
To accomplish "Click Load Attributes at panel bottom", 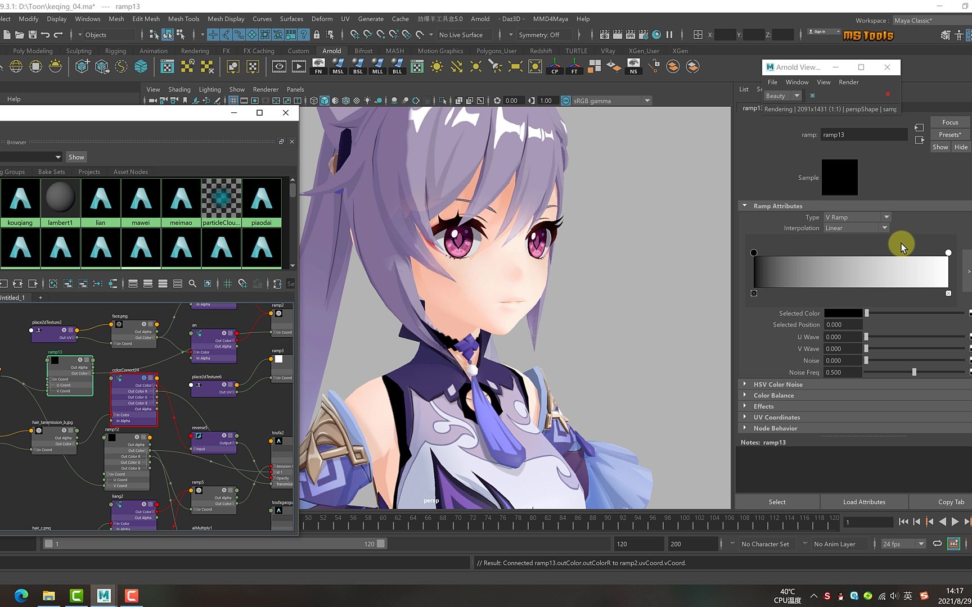I will click(x=864, y=501).
